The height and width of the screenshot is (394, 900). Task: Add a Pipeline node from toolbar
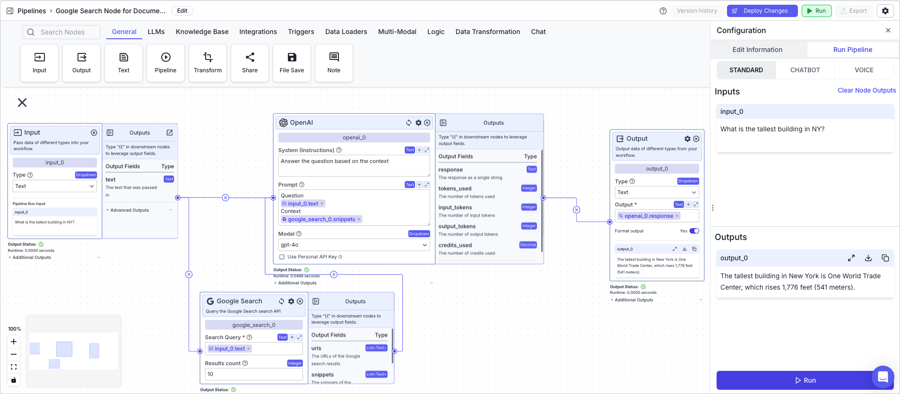click(x=165, y=63)
